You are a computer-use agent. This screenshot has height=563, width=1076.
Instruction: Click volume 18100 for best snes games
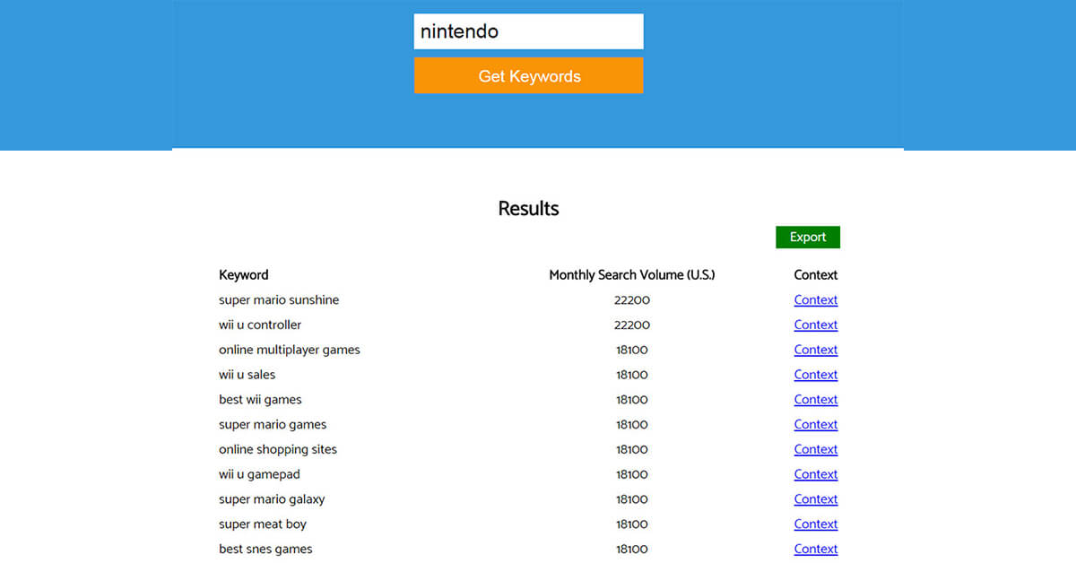click(x=632, y=549)
